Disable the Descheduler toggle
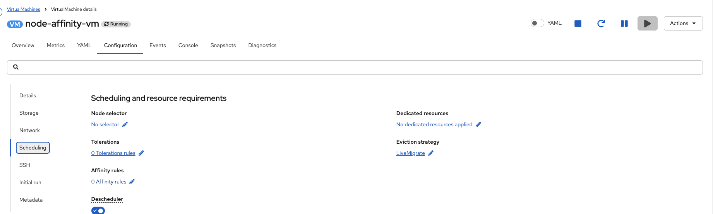Screen dimensions: 713x214 click(x=98, y=211)
